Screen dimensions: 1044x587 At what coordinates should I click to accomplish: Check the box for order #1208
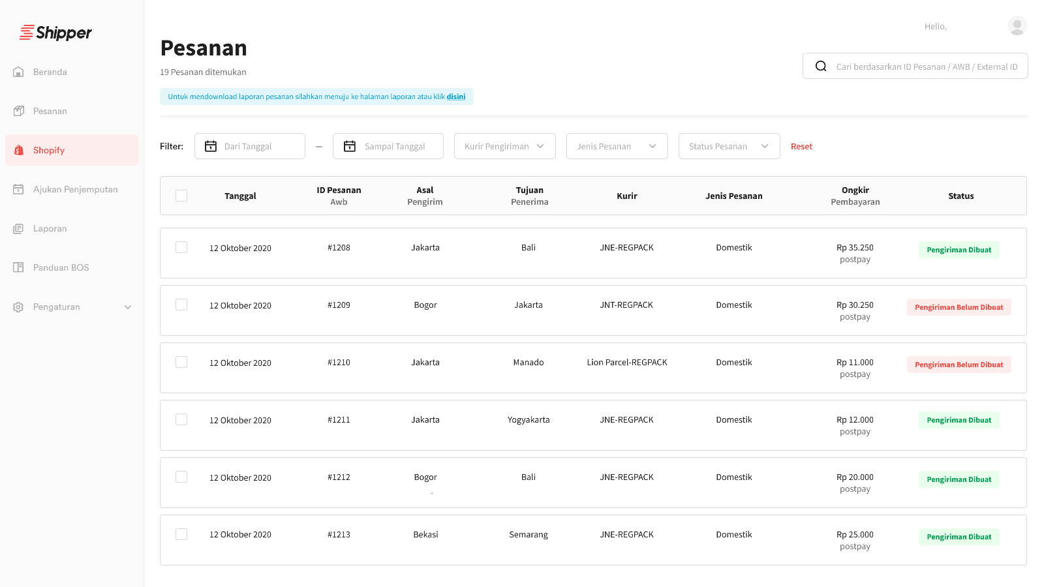[x=181, y=247]
